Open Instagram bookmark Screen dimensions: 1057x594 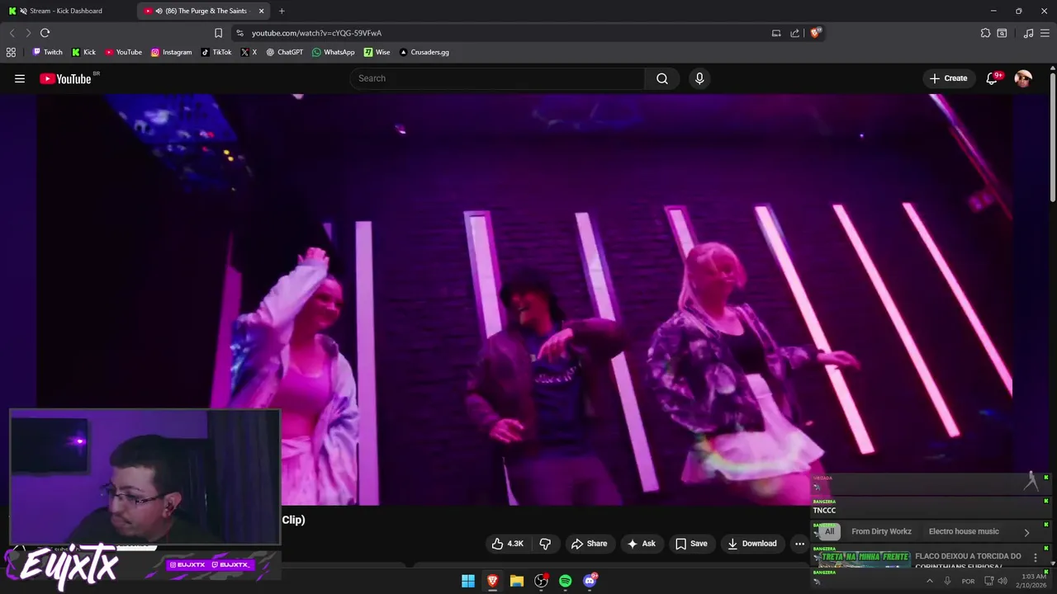171,52
